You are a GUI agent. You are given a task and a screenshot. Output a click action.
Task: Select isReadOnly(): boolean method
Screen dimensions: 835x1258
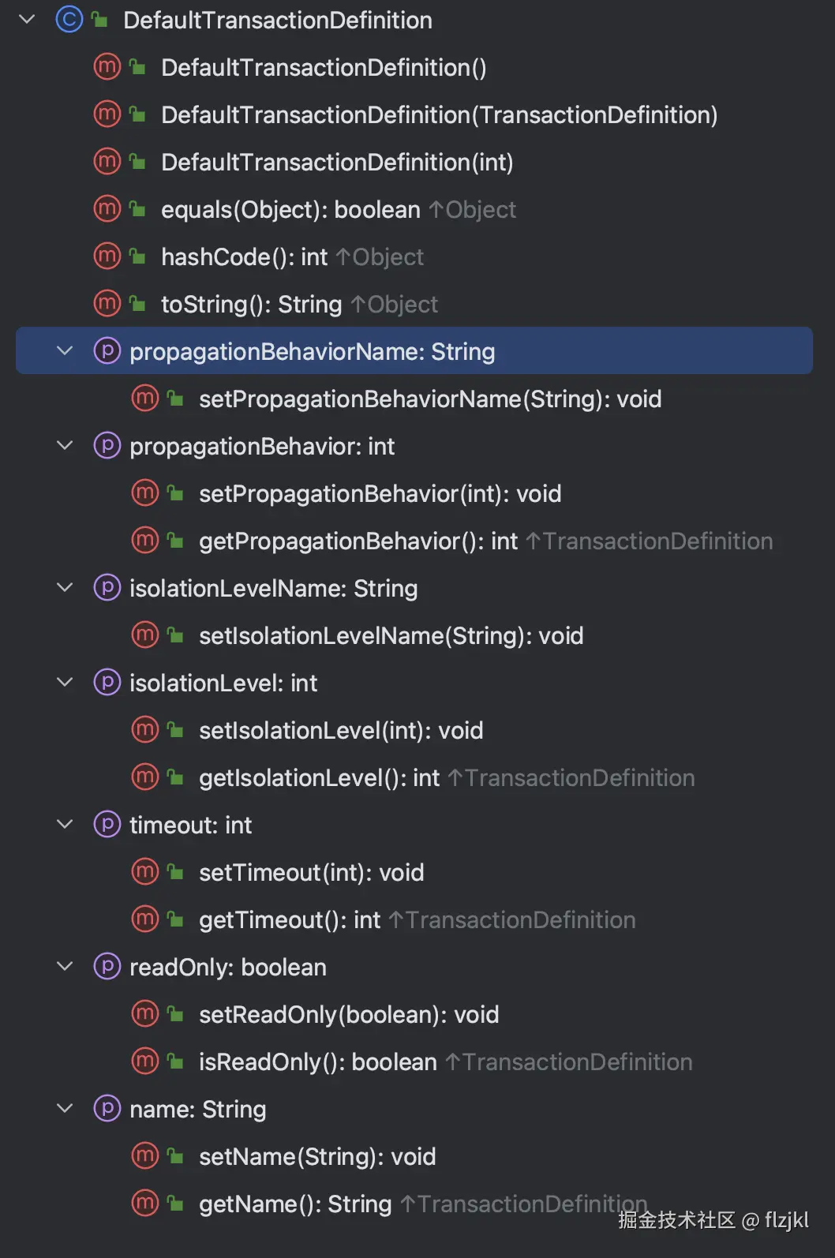click(317, 1062)
